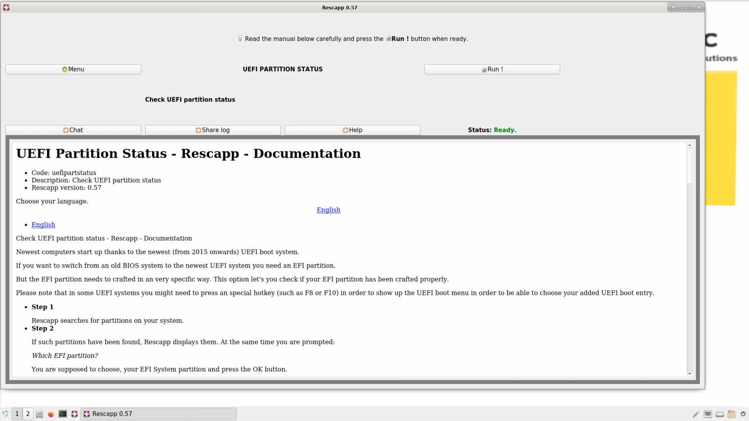The width and height of the screenshot is (749, 421).
Task: Click 'Code: uefipartstatus' list item
Action: coord(64,173)
